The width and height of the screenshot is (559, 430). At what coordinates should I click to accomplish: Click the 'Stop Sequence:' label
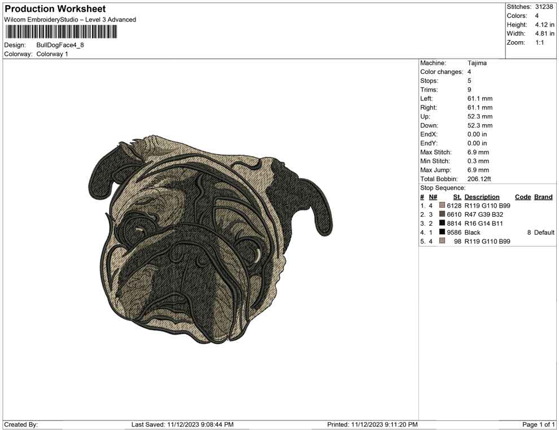pyautogui.click(x=443, y=188)
